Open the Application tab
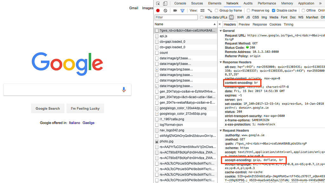Image resolution: width=325 pixels, height=183 pixels. (x=306, y=3)
